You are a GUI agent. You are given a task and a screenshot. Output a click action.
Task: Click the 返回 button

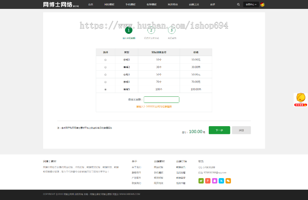241,130
